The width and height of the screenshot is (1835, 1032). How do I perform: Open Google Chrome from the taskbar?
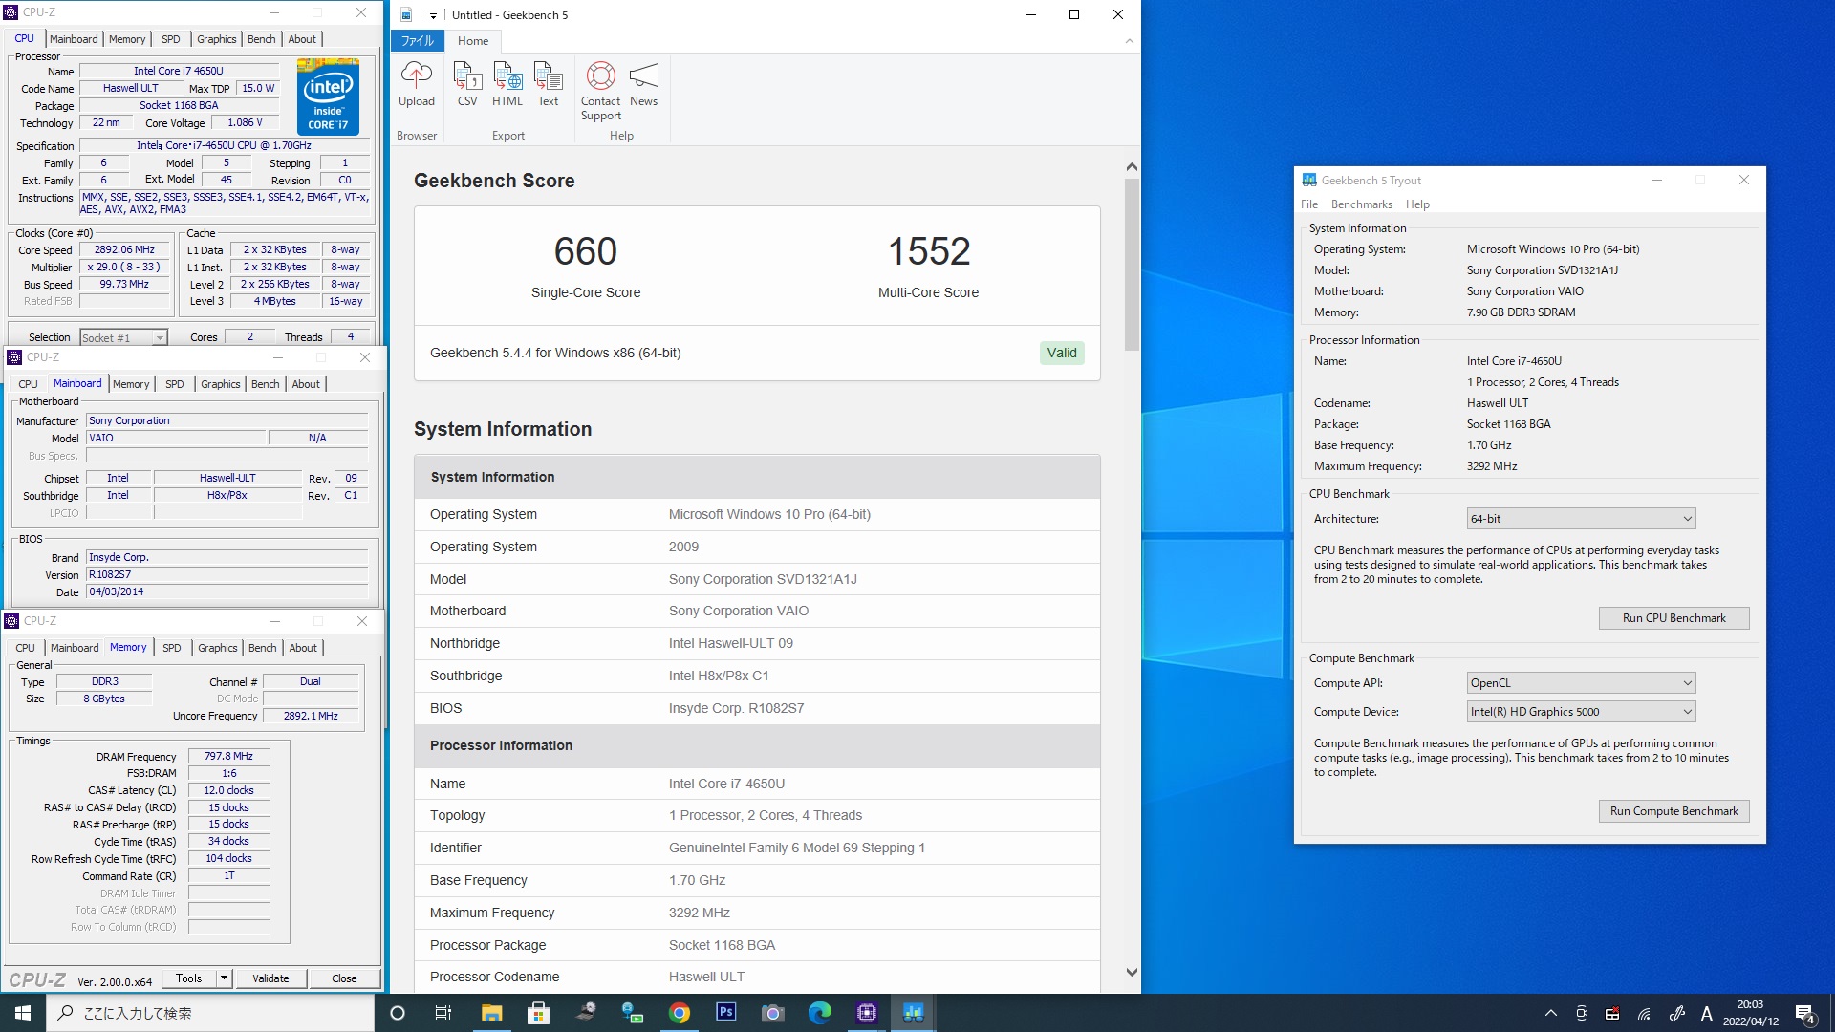pyautogui.click(x=680, y=1013)
